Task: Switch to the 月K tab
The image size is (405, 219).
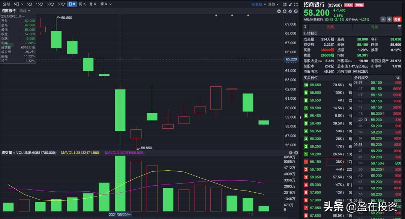Action: coord(93,4)
